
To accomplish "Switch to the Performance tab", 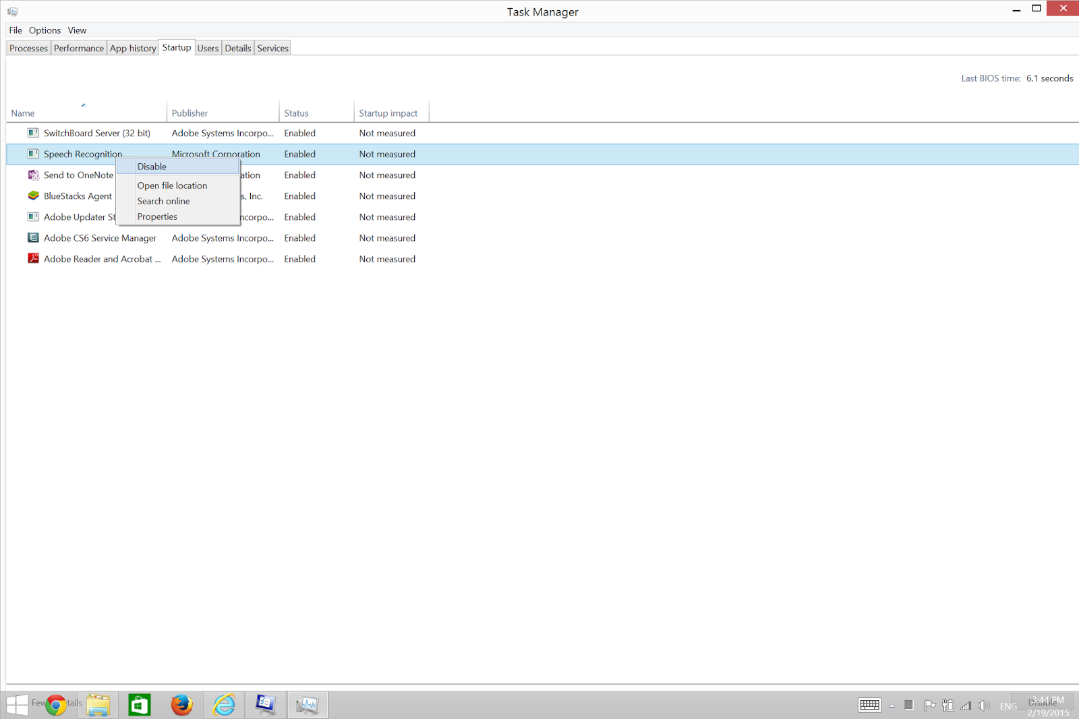I will 79,48.
